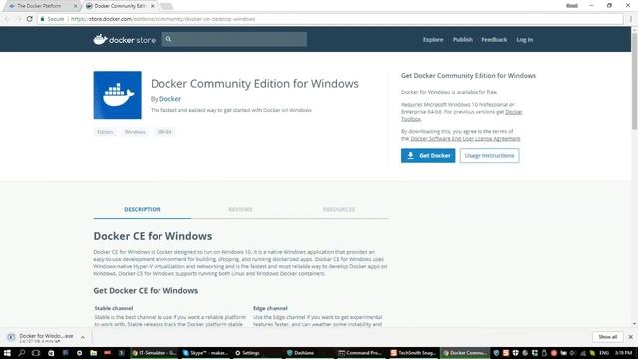
Task: Open the Feedback link in header
Action: click(x=494, y=40)
